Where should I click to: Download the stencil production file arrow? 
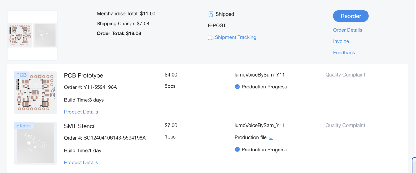point(271,137)
